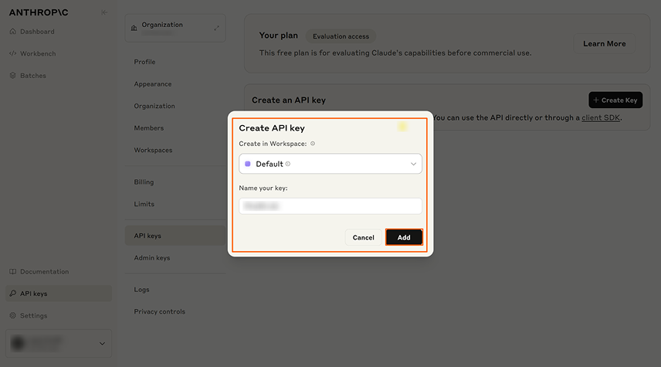Go to the Profile settings page

(144, 62)
